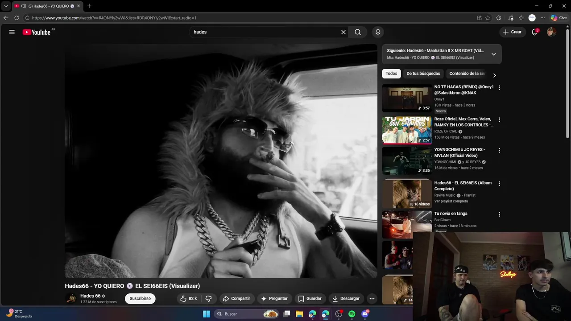Image resolution: width=571 pixels, height=321 pixels.
Task: Refresh the page
Action: coord(17,18)
